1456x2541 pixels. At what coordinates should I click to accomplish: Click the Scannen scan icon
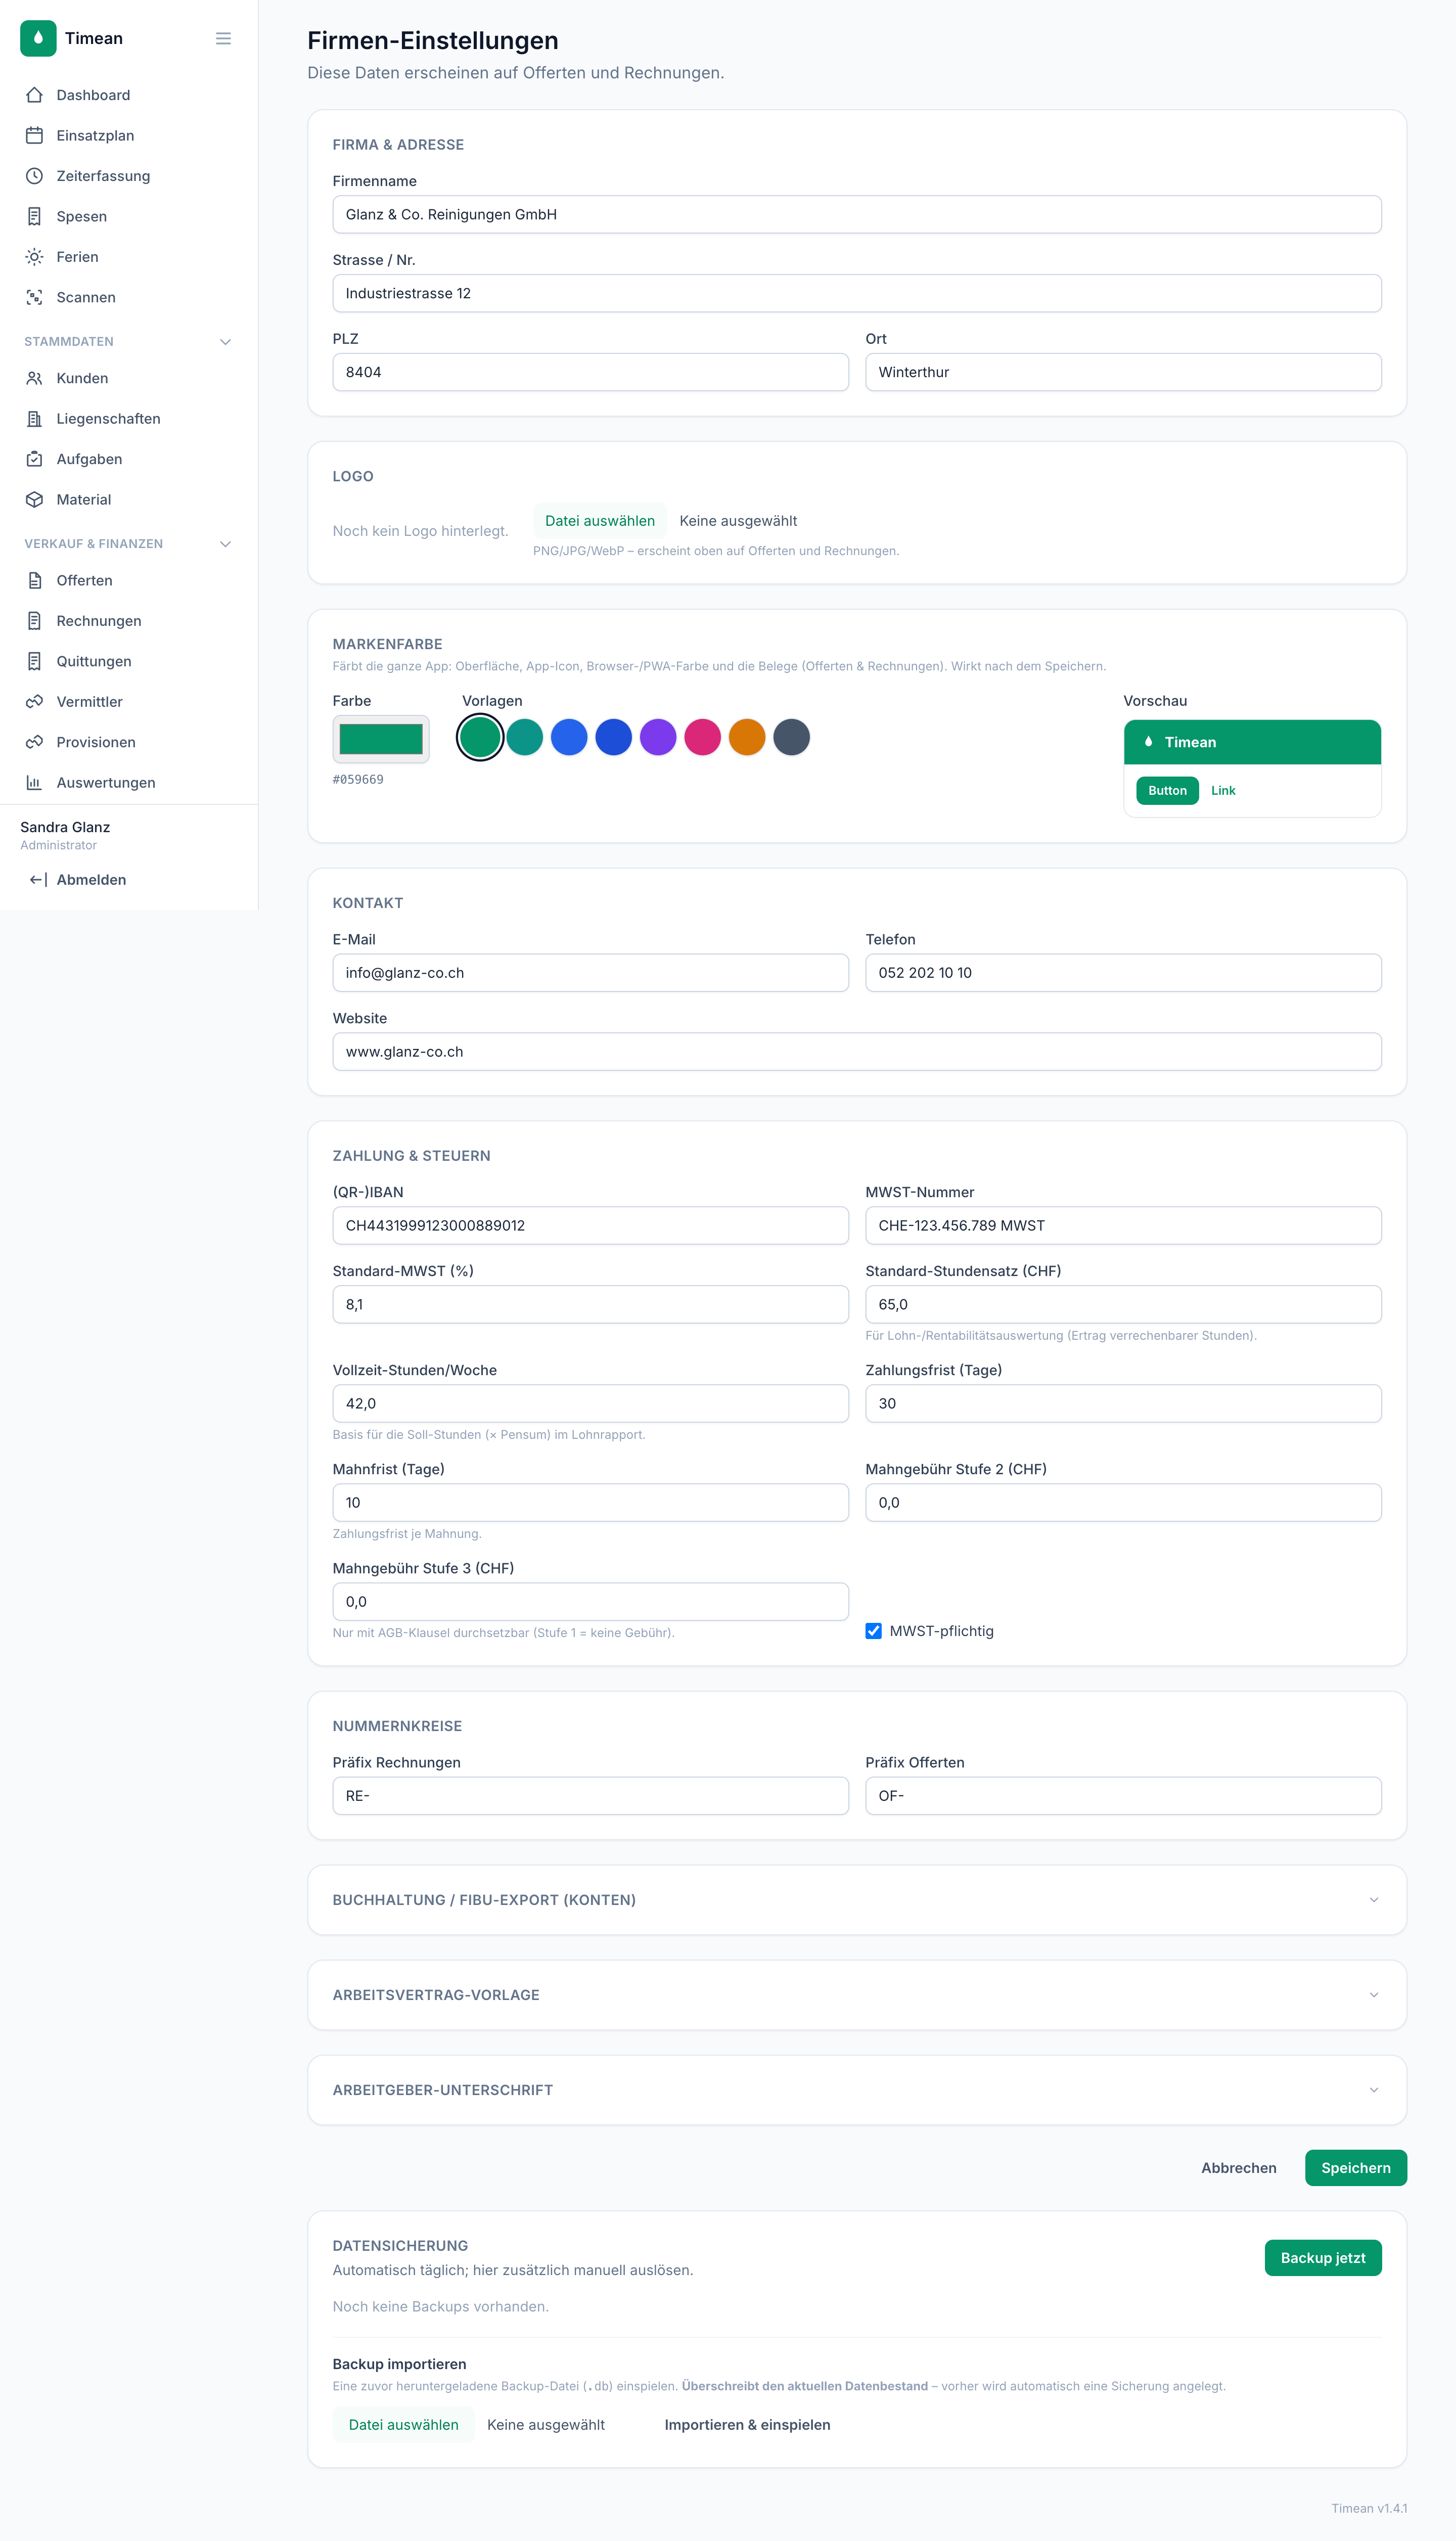coord(34,297)
